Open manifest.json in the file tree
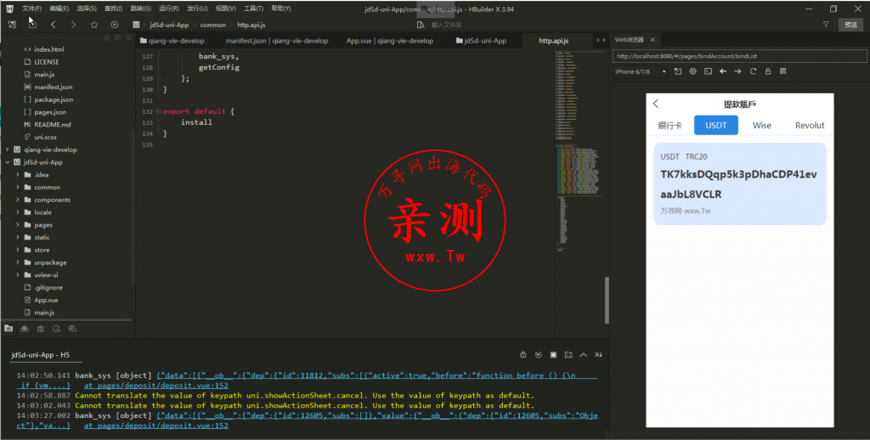This screenshot has height=440, width=870. pyautogui.click(x=53, y=87)
